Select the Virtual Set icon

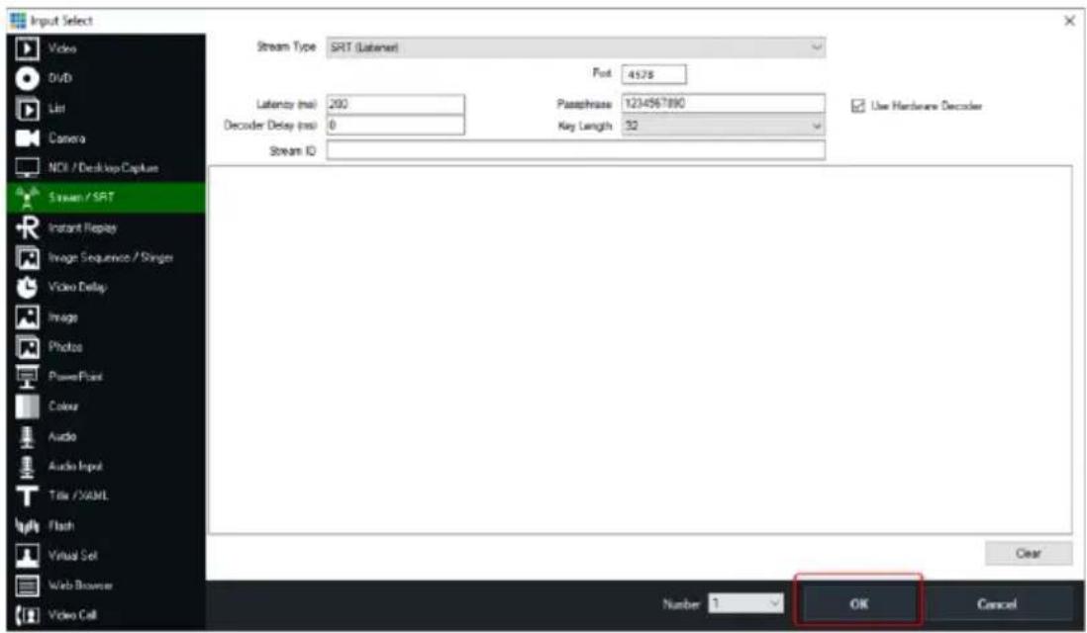(27, 556)
